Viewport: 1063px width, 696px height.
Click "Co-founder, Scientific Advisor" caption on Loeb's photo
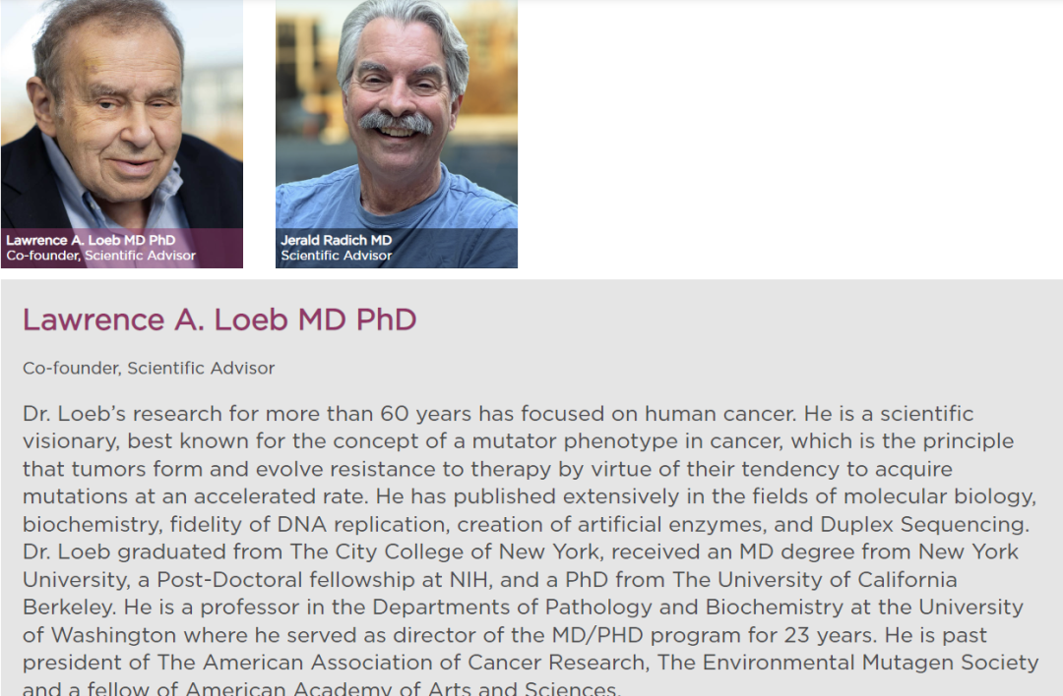pyautogui.click(x=100, y=256)
